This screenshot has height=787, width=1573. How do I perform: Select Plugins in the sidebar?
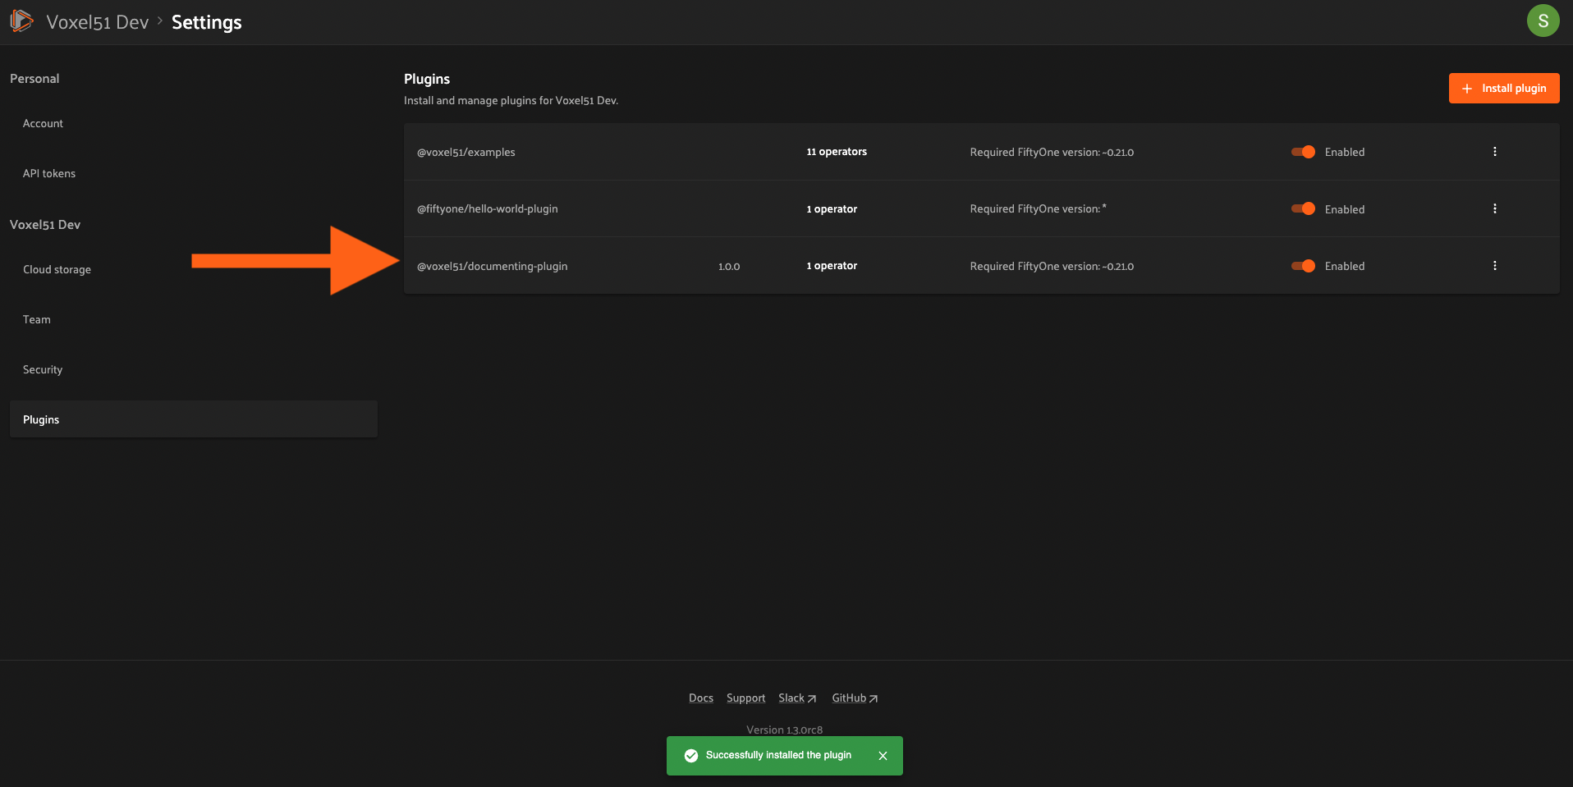coord(194,419)
